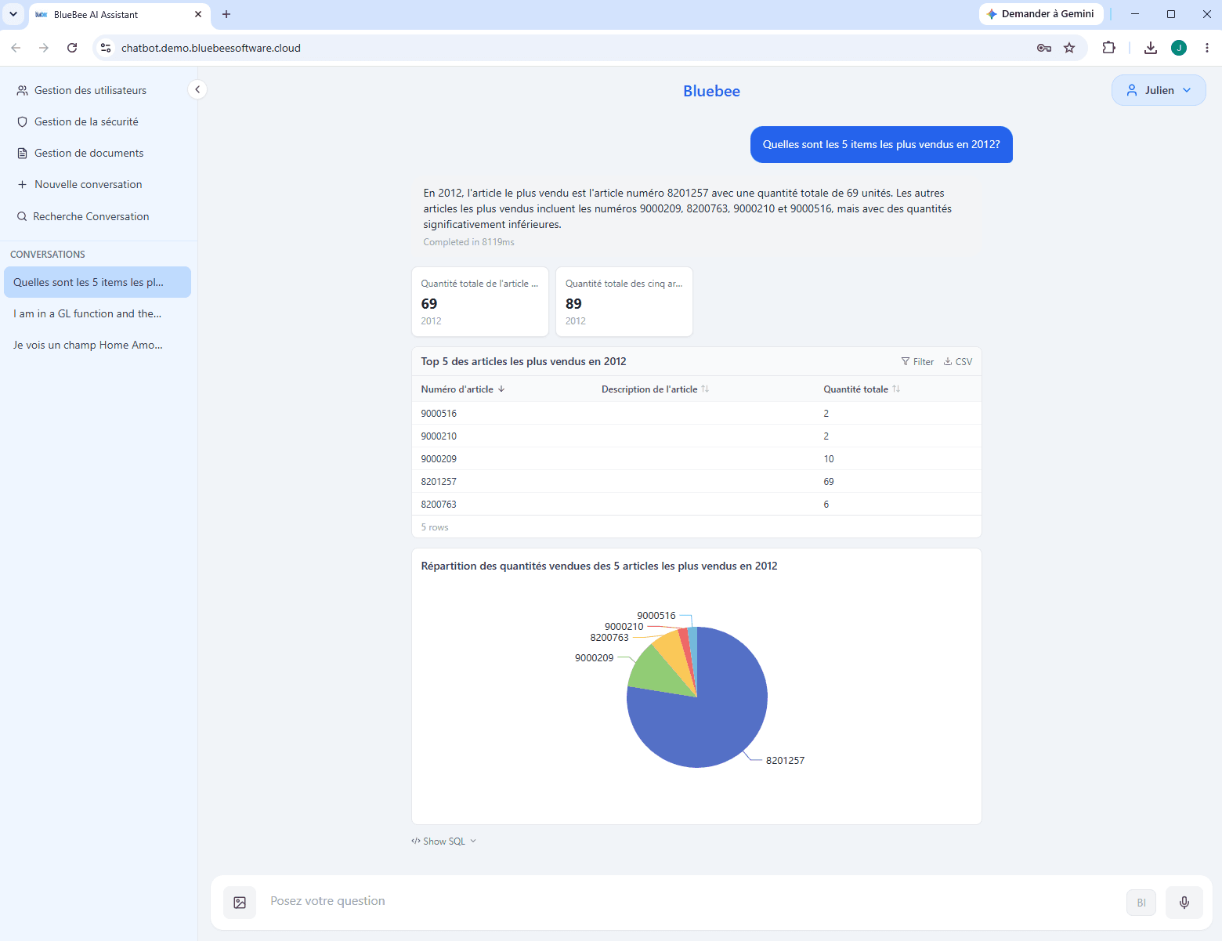Focus the 'Posez votre question' input

click(689, 901)
